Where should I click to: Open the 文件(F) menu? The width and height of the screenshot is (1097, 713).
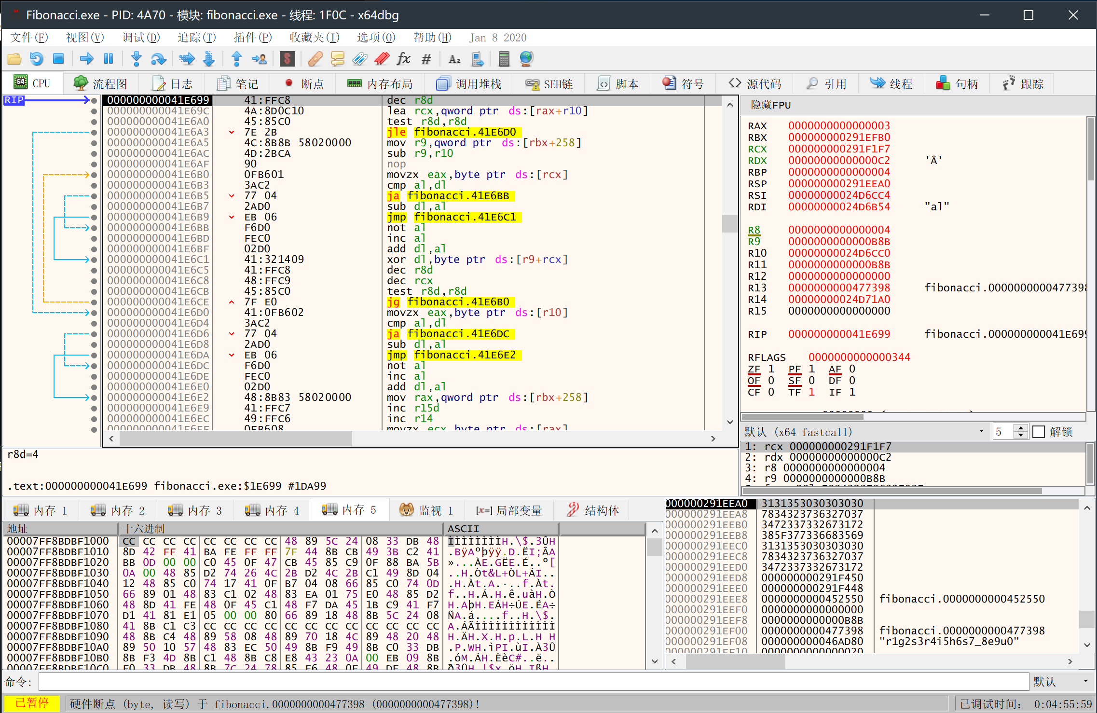point(29,38)
